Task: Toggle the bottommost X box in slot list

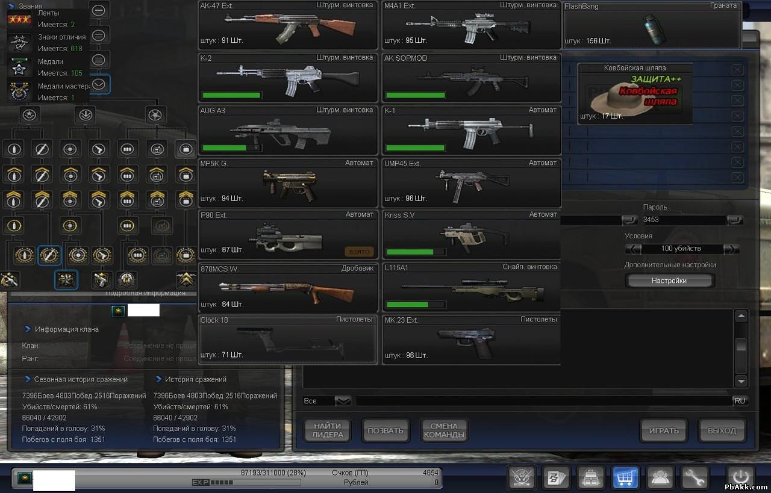Action: 737,178
